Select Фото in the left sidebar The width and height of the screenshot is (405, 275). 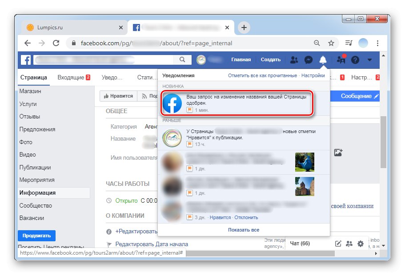click(x=26, y=142)
